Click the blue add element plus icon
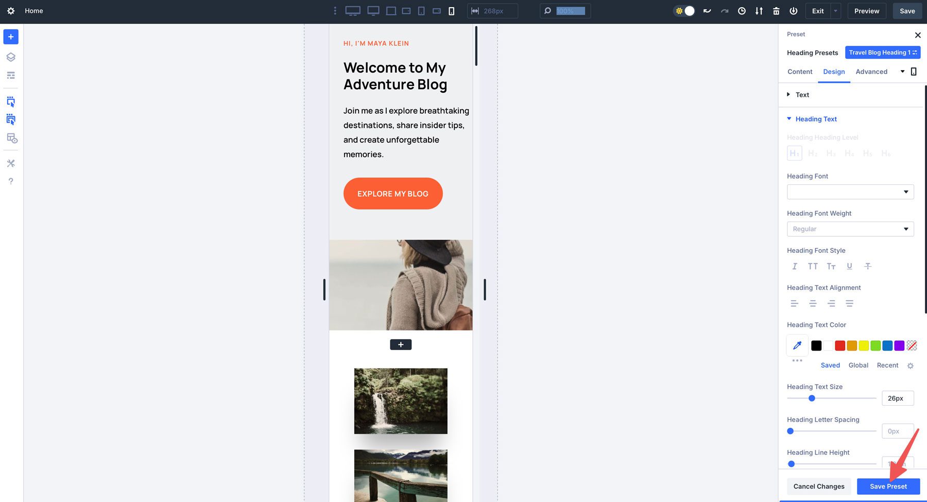This screenshot has width=927, height=502. tap(11, 37)
